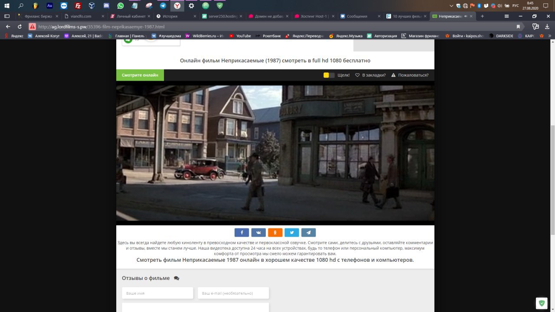Open the comment bubble icon beside Отзывы о фильме
555x312 pixels.
176,278
